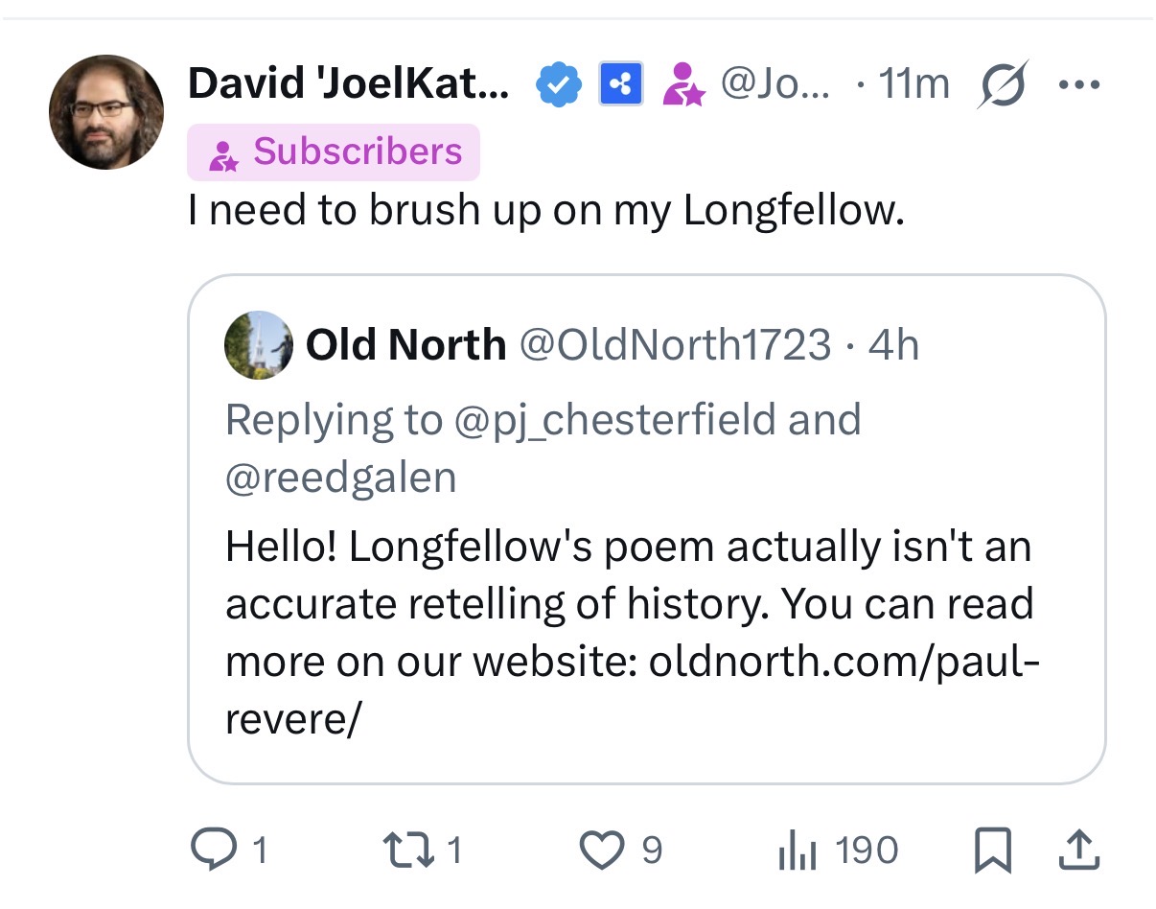Screen dimensions: 1156x909
Task: Click the pink Subscribers label
Action: tap(334, 152)
